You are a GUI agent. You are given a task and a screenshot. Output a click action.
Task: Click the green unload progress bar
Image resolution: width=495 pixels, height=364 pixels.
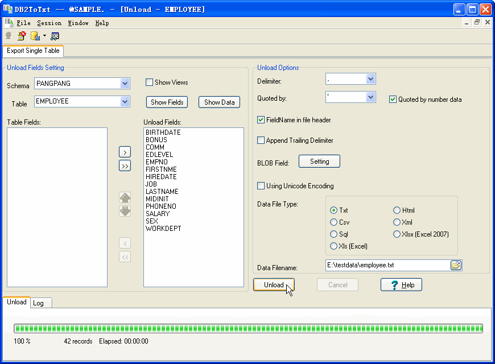click(249, 329)
